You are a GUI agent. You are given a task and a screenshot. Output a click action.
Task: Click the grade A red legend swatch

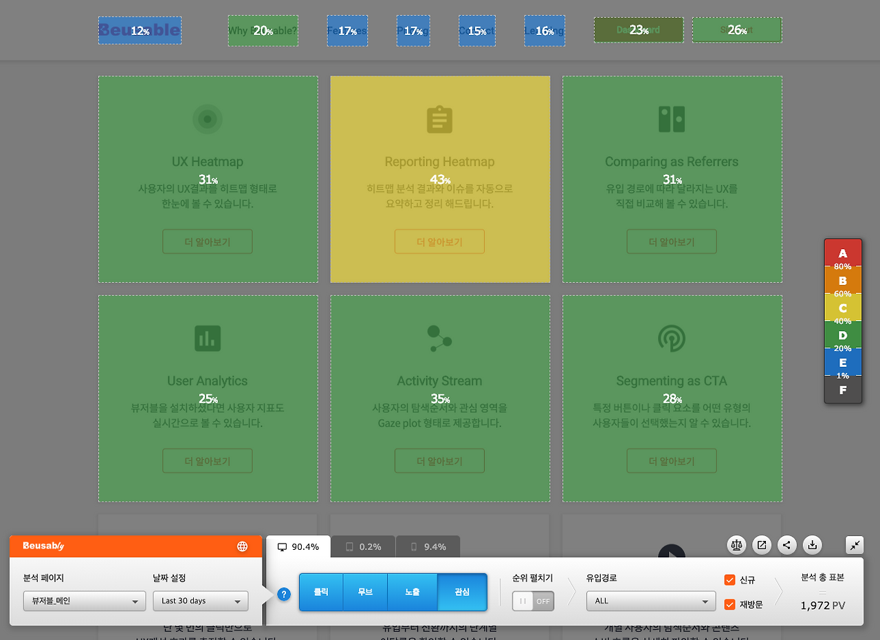[843, 253]
